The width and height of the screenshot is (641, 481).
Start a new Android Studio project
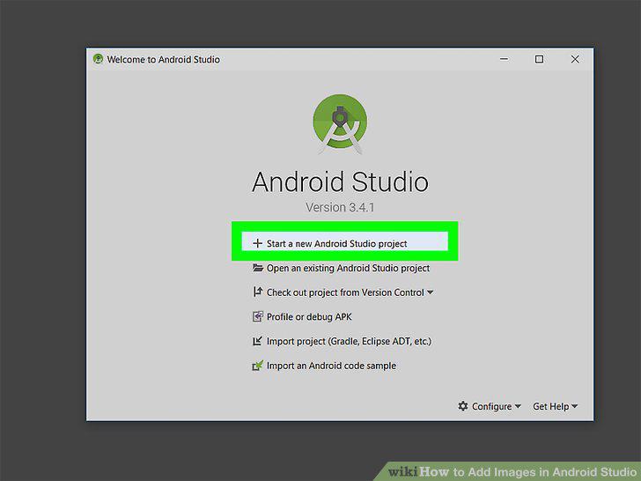click(344, 241)
